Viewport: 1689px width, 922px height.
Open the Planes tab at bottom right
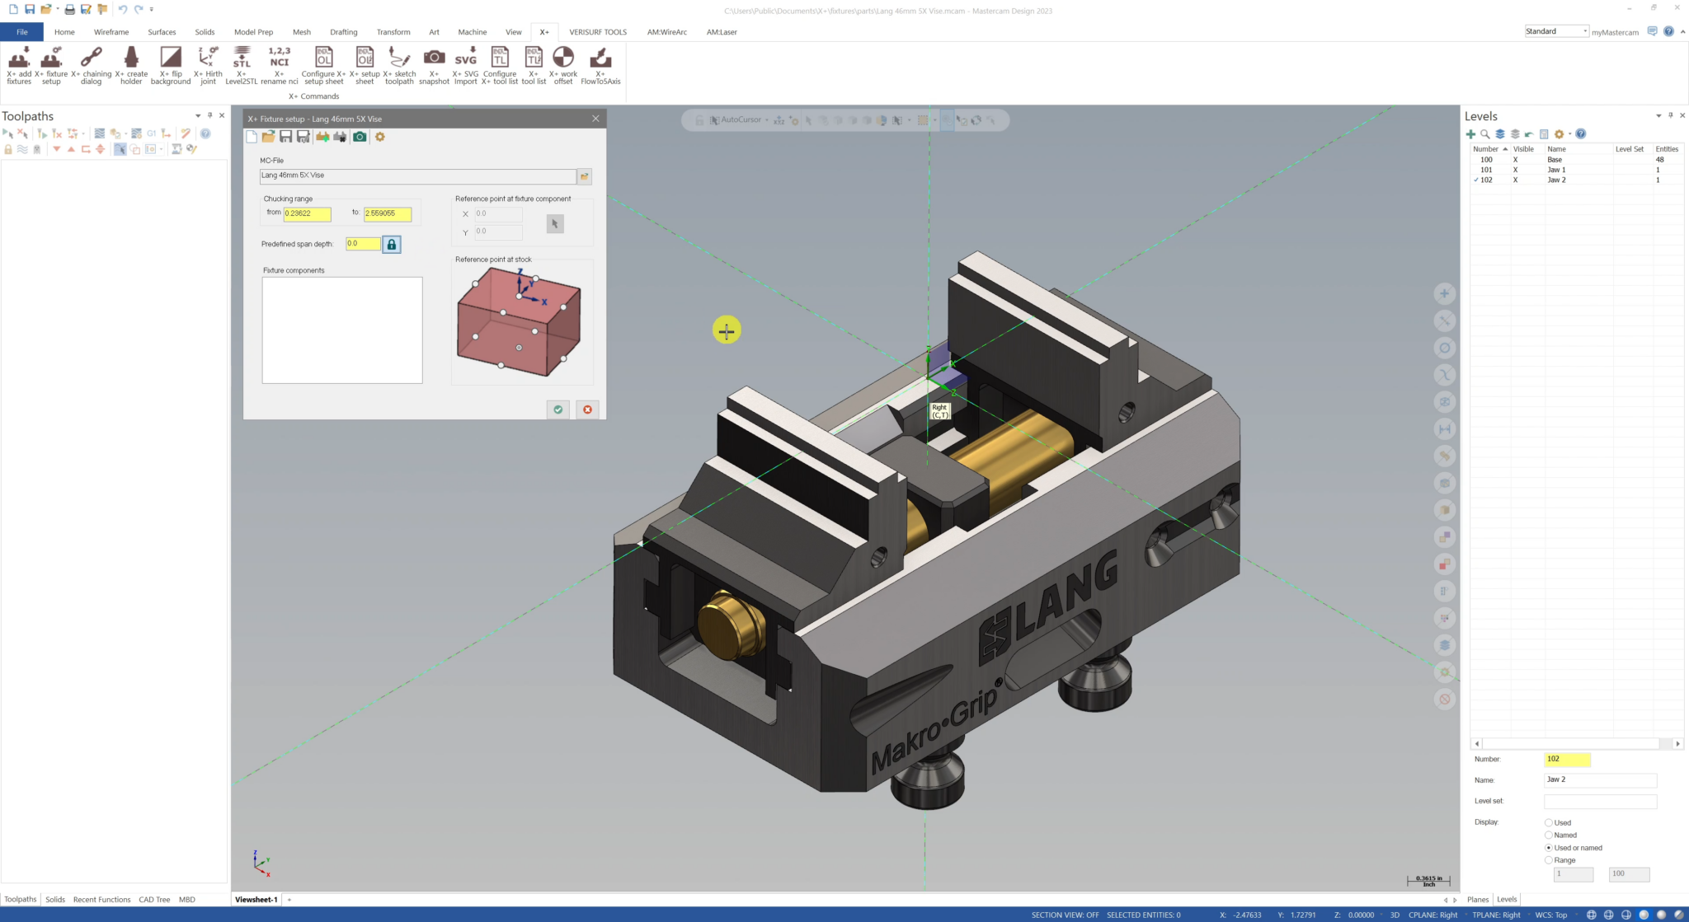tap(1478, 899)
